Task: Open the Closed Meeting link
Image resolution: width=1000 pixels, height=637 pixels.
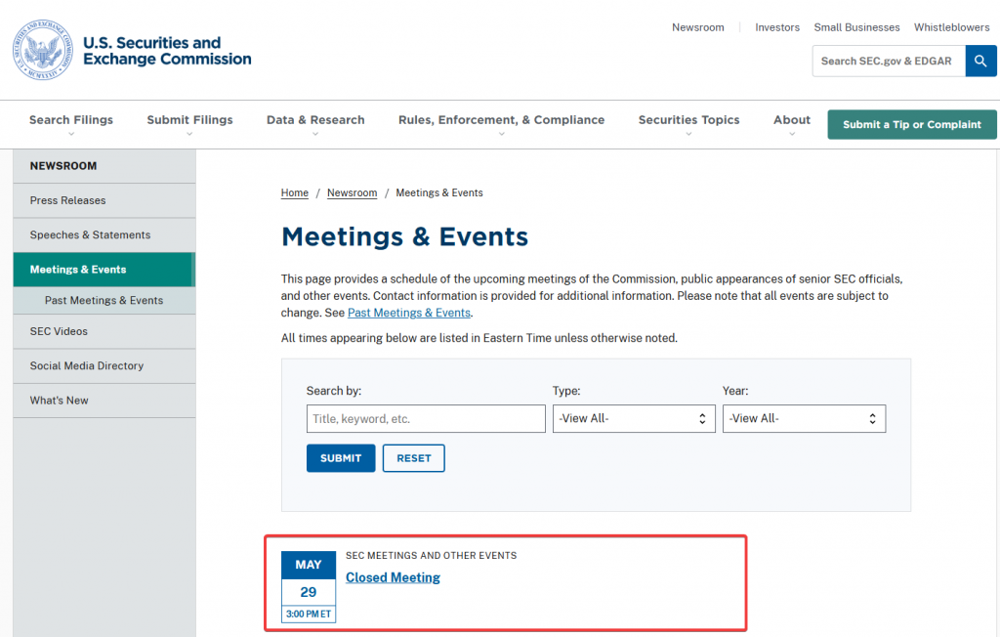Action: pos(393,576)
